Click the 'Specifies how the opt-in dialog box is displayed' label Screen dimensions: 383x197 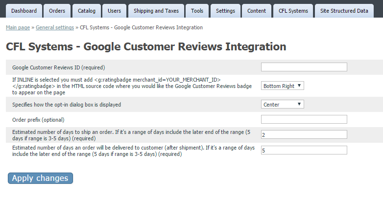coord(67,105)
